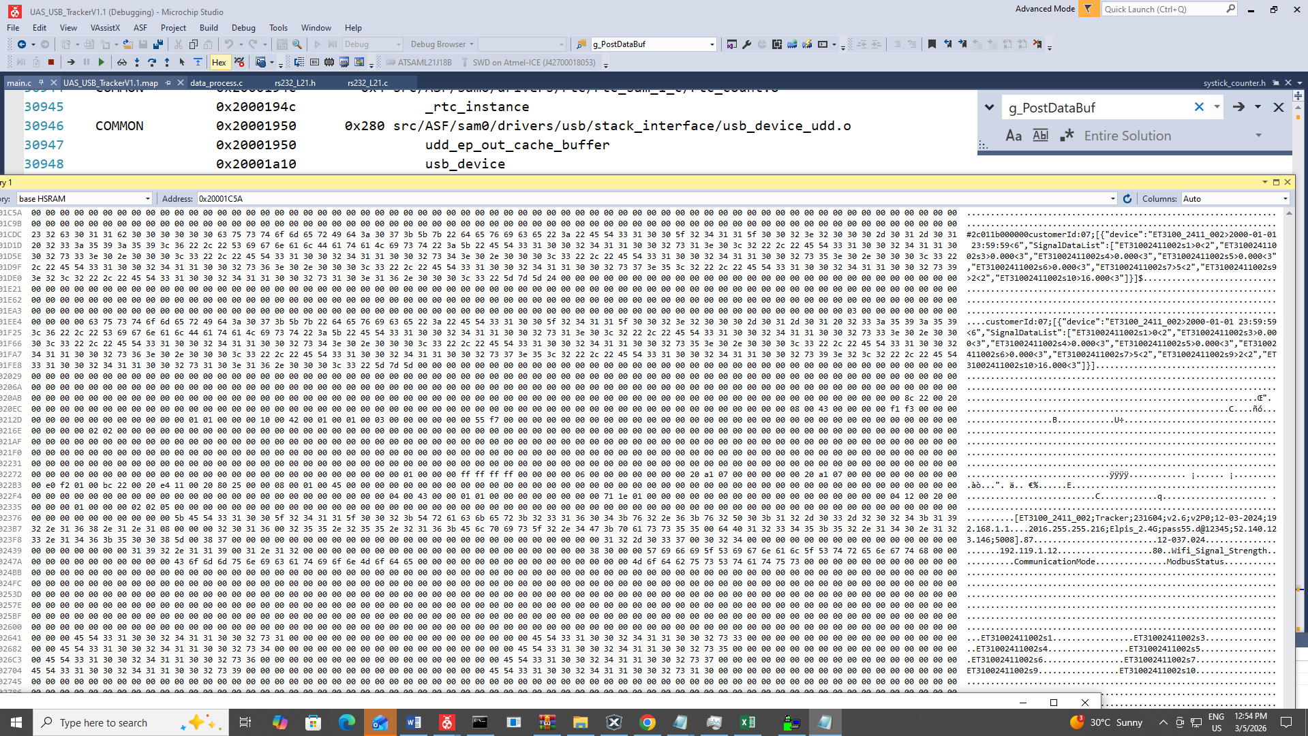Viewport: 1308px width, 736px height.
Task: Open Device Programming wrench icon
Action: coord(747,44)
